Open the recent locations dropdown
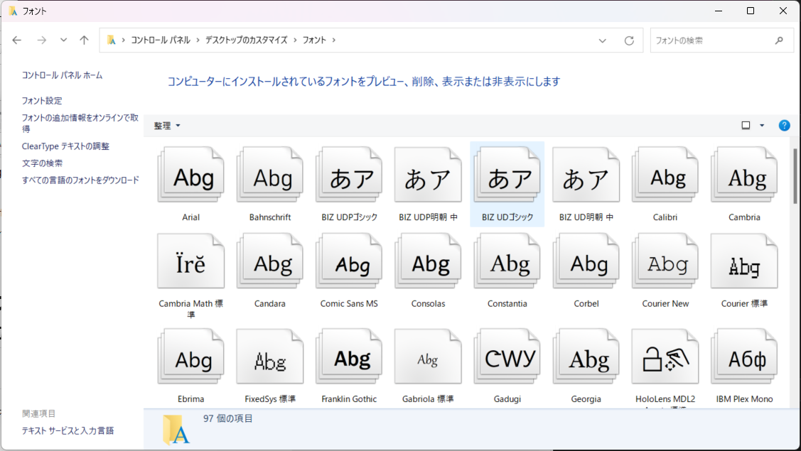This screenshot has width=801, height=451. [x=63, y=40]
